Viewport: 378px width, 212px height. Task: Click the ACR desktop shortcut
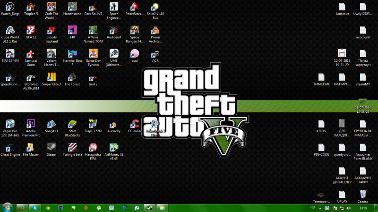pos(155,56)
